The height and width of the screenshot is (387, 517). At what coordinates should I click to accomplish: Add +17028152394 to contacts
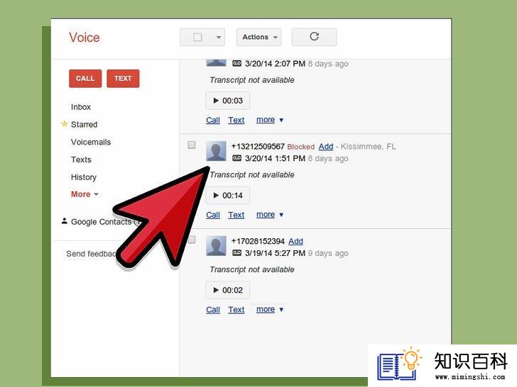[295, 241]
